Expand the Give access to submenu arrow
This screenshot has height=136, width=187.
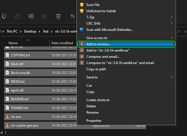[x=171, y=38]
